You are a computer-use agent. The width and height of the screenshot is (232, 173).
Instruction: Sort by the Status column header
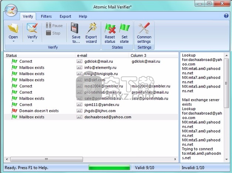point(40,56)
